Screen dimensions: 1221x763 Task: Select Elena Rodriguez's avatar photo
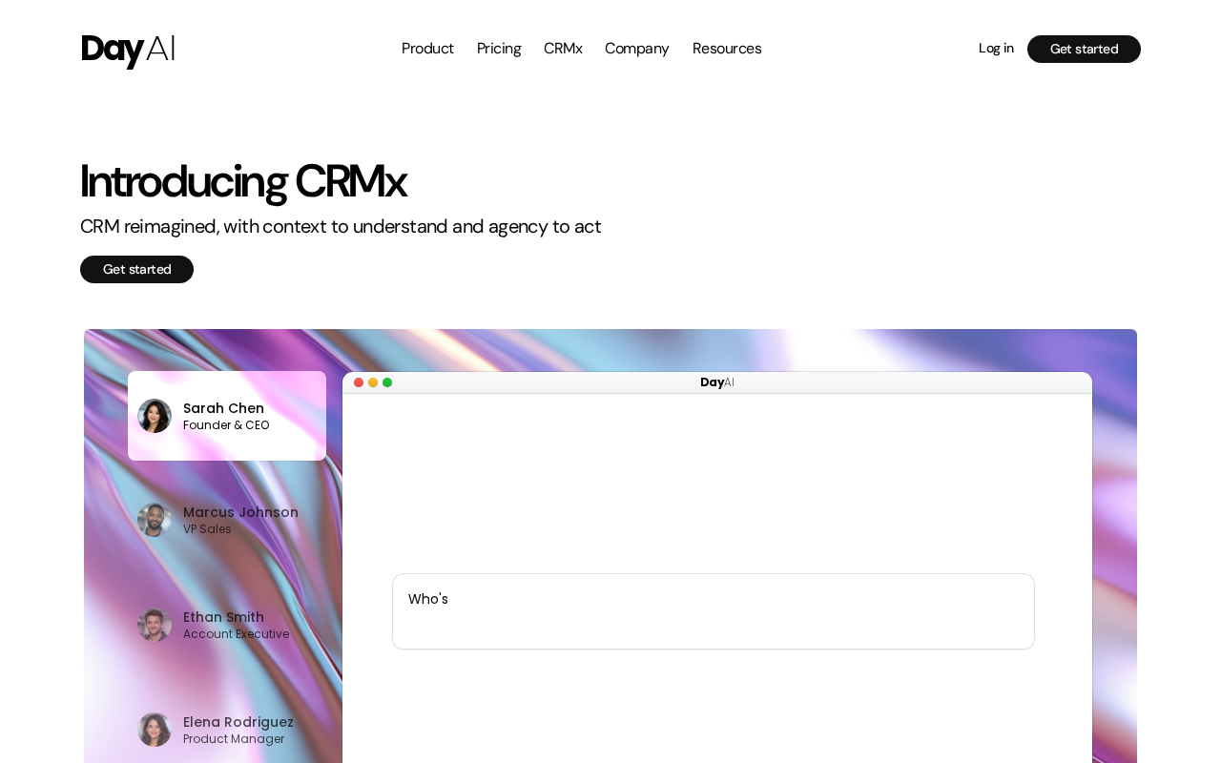pos(155,730)
